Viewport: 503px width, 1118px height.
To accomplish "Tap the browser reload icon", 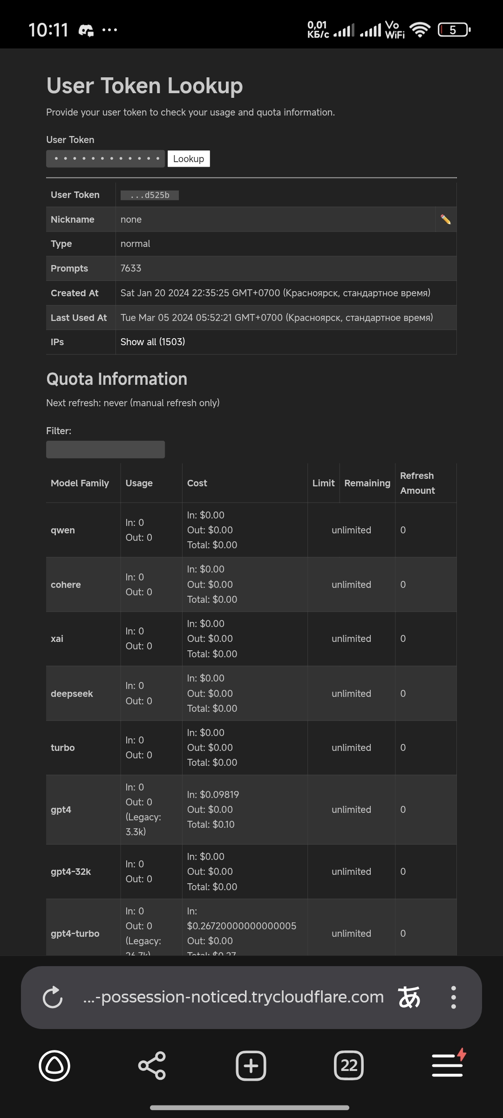I will coord(53,997).
